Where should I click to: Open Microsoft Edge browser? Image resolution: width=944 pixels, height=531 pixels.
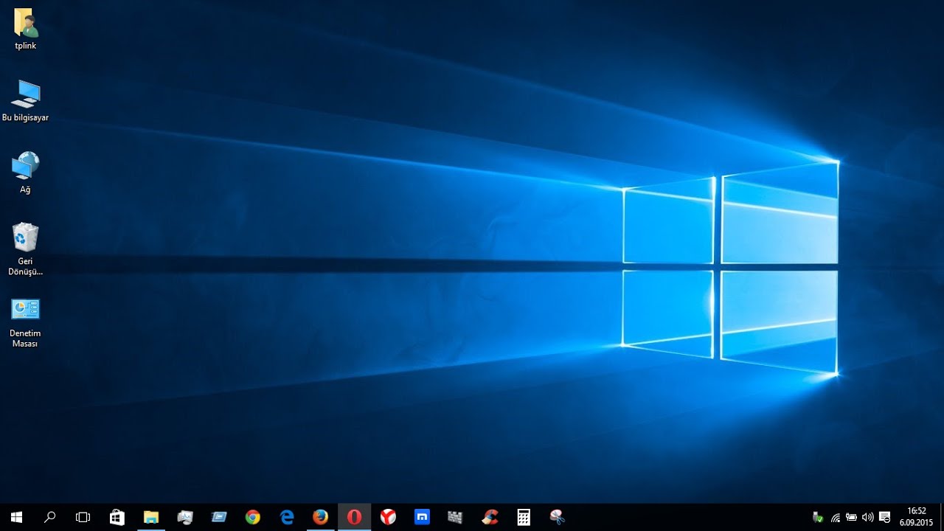coord(286,517)
